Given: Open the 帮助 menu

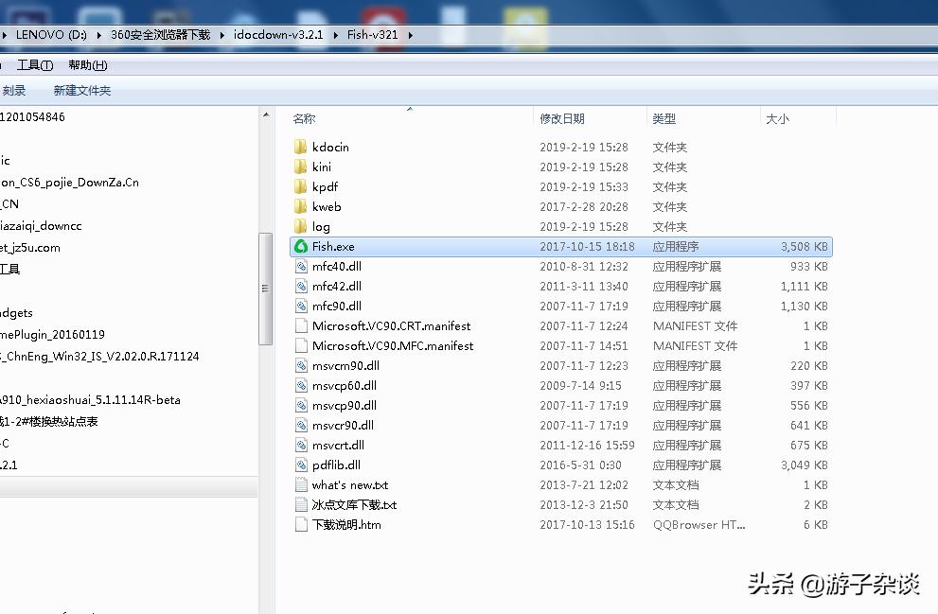Looking at the screenshot, I should pos(86,64).
